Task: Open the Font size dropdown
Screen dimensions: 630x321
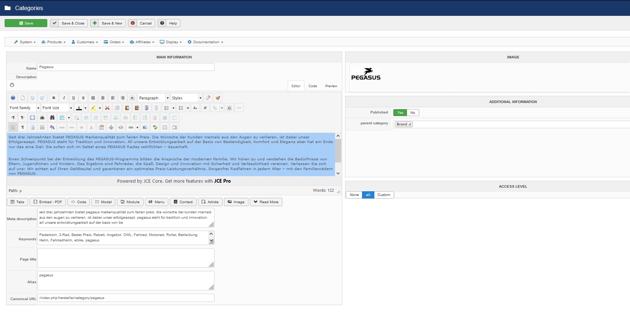Action: coord(57,108)
